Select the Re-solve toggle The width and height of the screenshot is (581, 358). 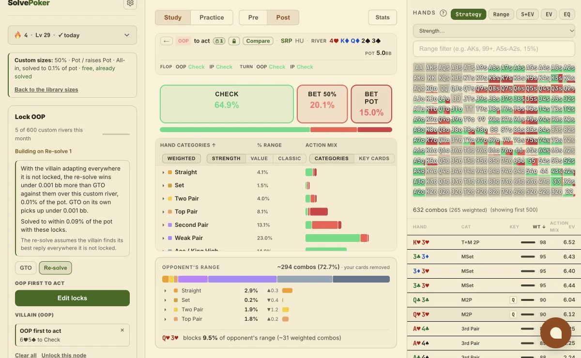56,268
